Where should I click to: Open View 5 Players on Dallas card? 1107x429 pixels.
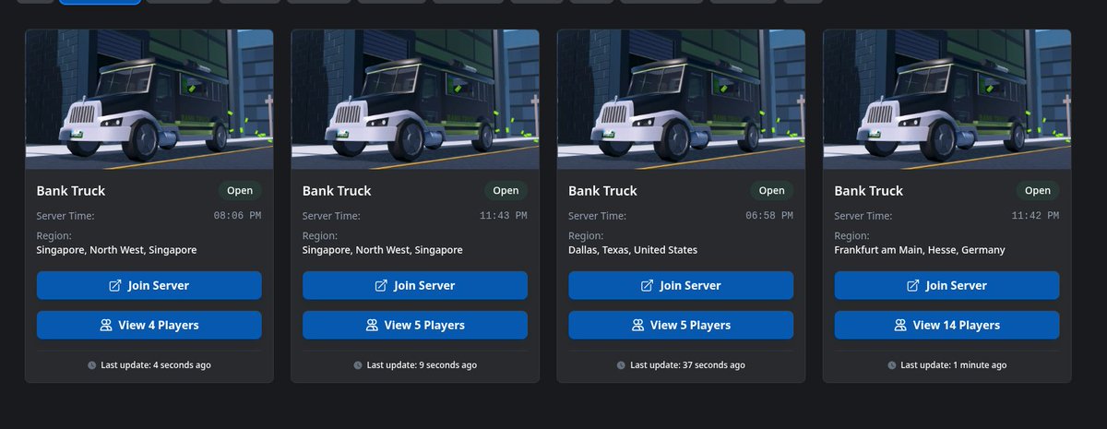pyautogui.click(x=681, y=325)
